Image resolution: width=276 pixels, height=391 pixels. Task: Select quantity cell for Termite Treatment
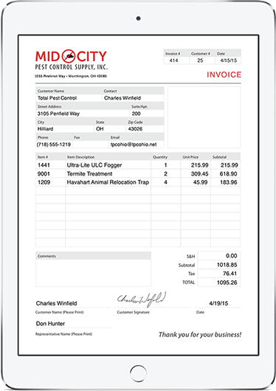(166, 174)
